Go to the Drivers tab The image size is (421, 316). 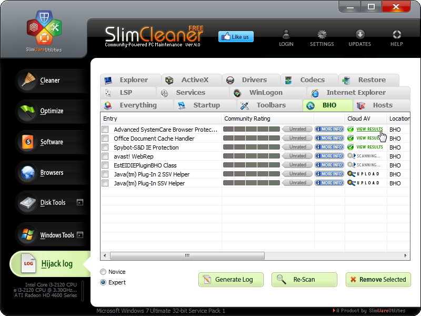(252, 80)
